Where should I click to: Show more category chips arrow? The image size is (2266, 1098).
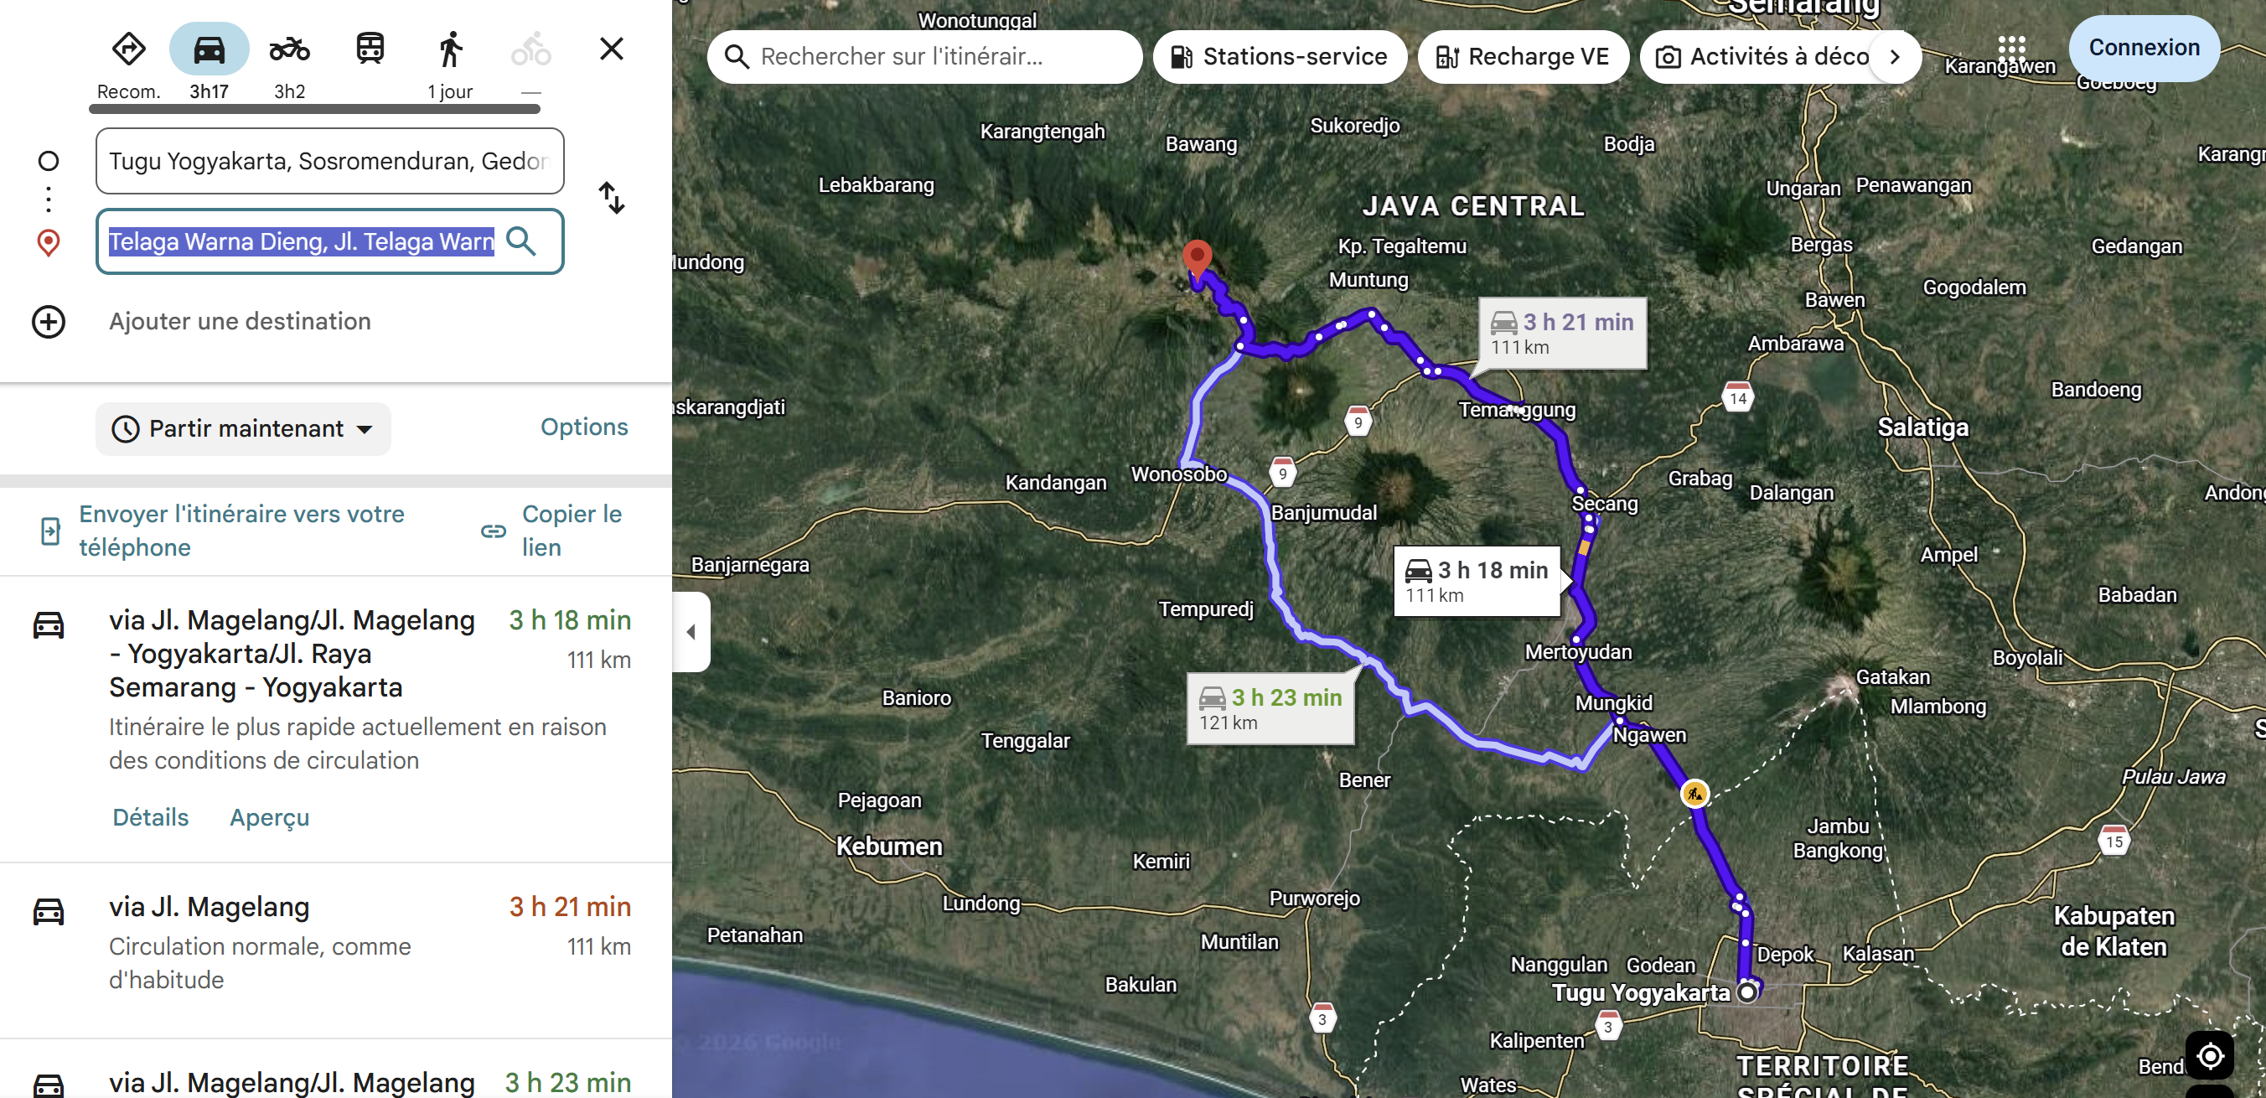1896,57
